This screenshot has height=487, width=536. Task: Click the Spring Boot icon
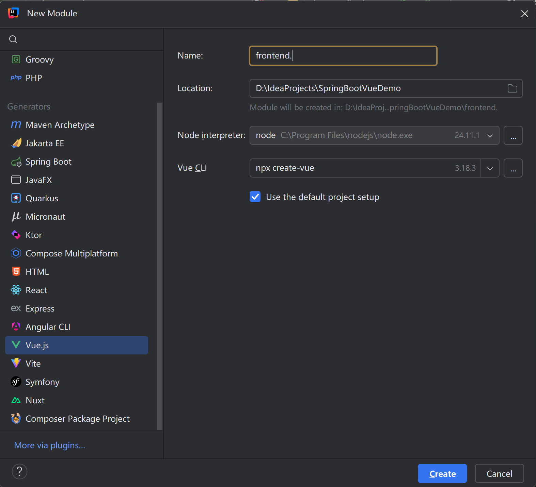[16, 162]
